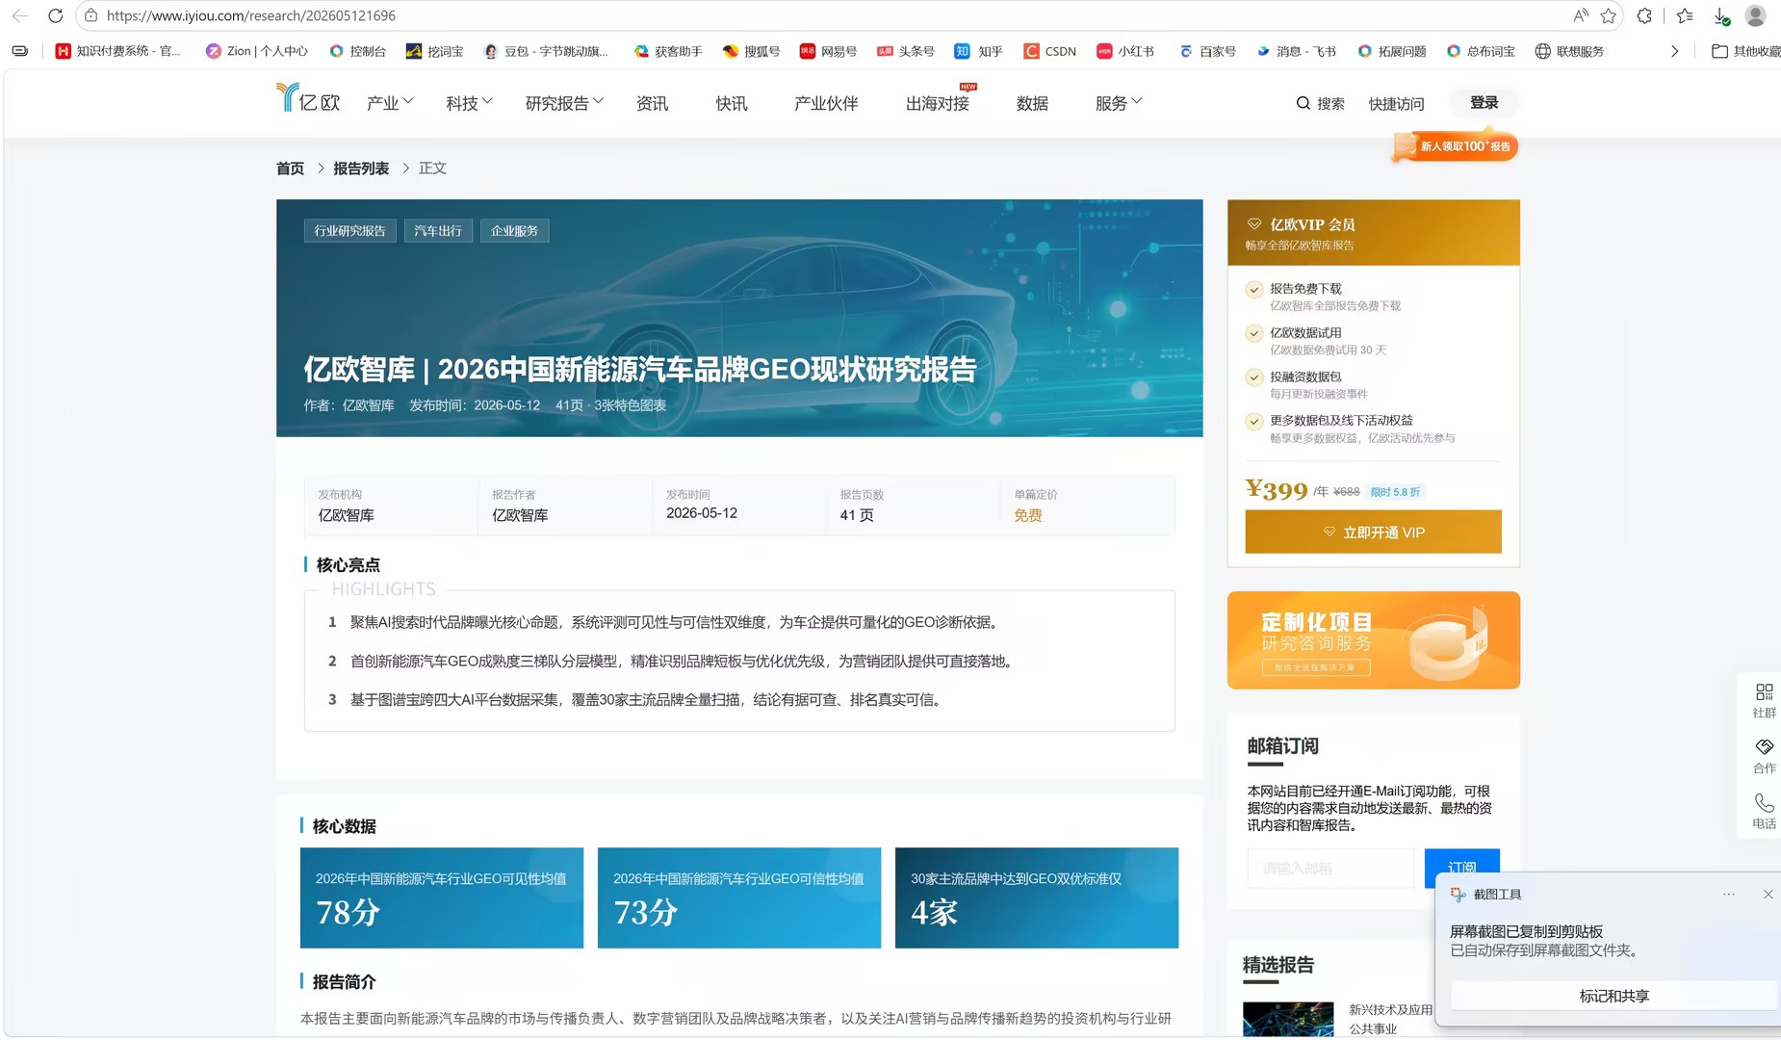Go to 首页 breadcrumb link

[290, 169]
